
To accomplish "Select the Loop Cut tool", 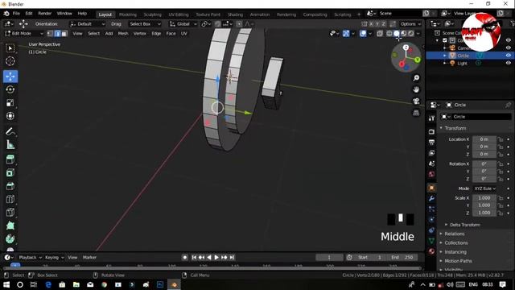I will coord(10,199).
